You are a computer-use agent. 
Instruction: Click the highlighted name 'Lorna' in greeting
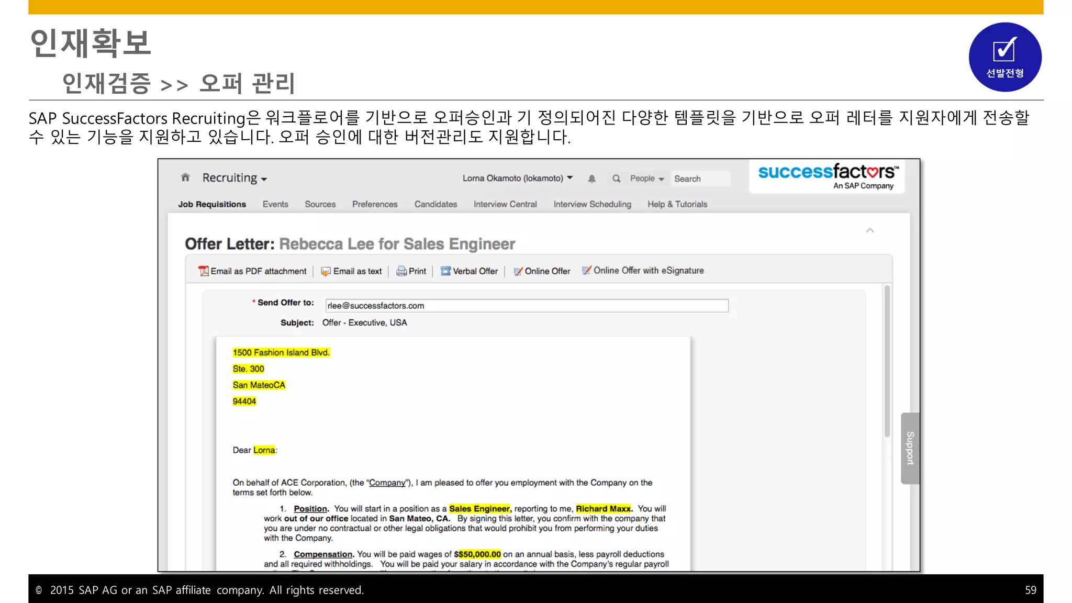click(264, 450)
